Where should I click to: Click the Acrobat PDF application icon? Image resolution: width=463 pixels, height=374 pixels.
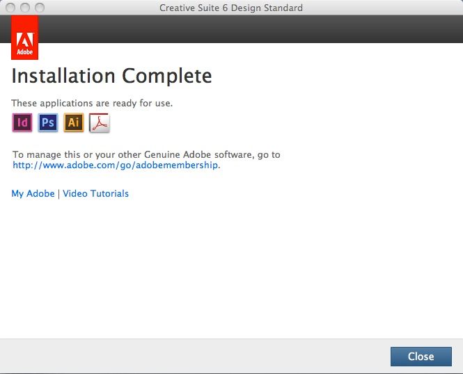100,123
